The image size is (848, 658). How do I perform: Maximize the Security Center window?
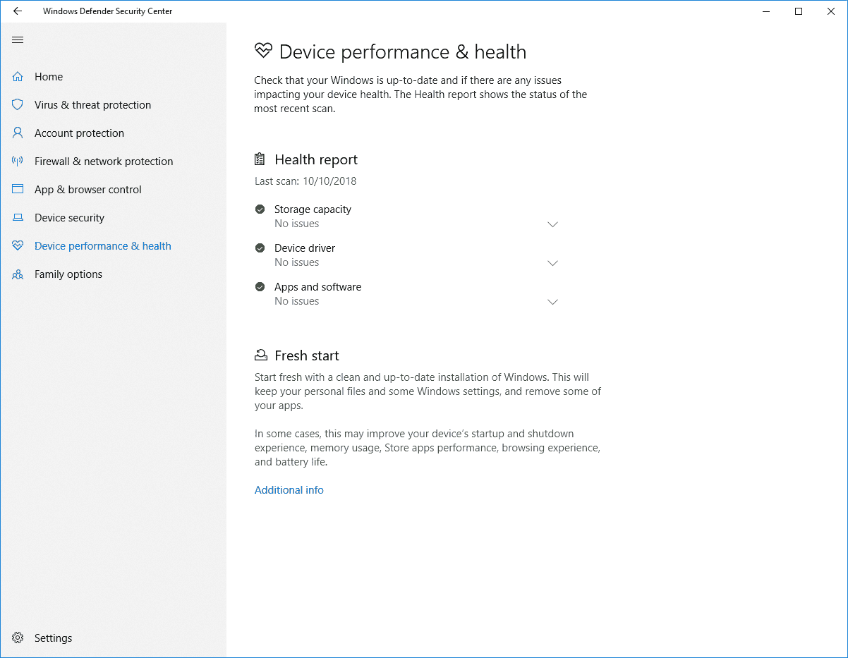click(x=799, y=11)
